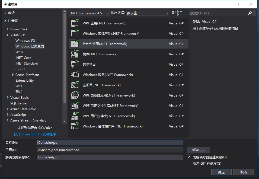Screen dimensions: 259x179
Task: Enable 新建 GIT 存储库 checkbox
Action: (189, 163)
